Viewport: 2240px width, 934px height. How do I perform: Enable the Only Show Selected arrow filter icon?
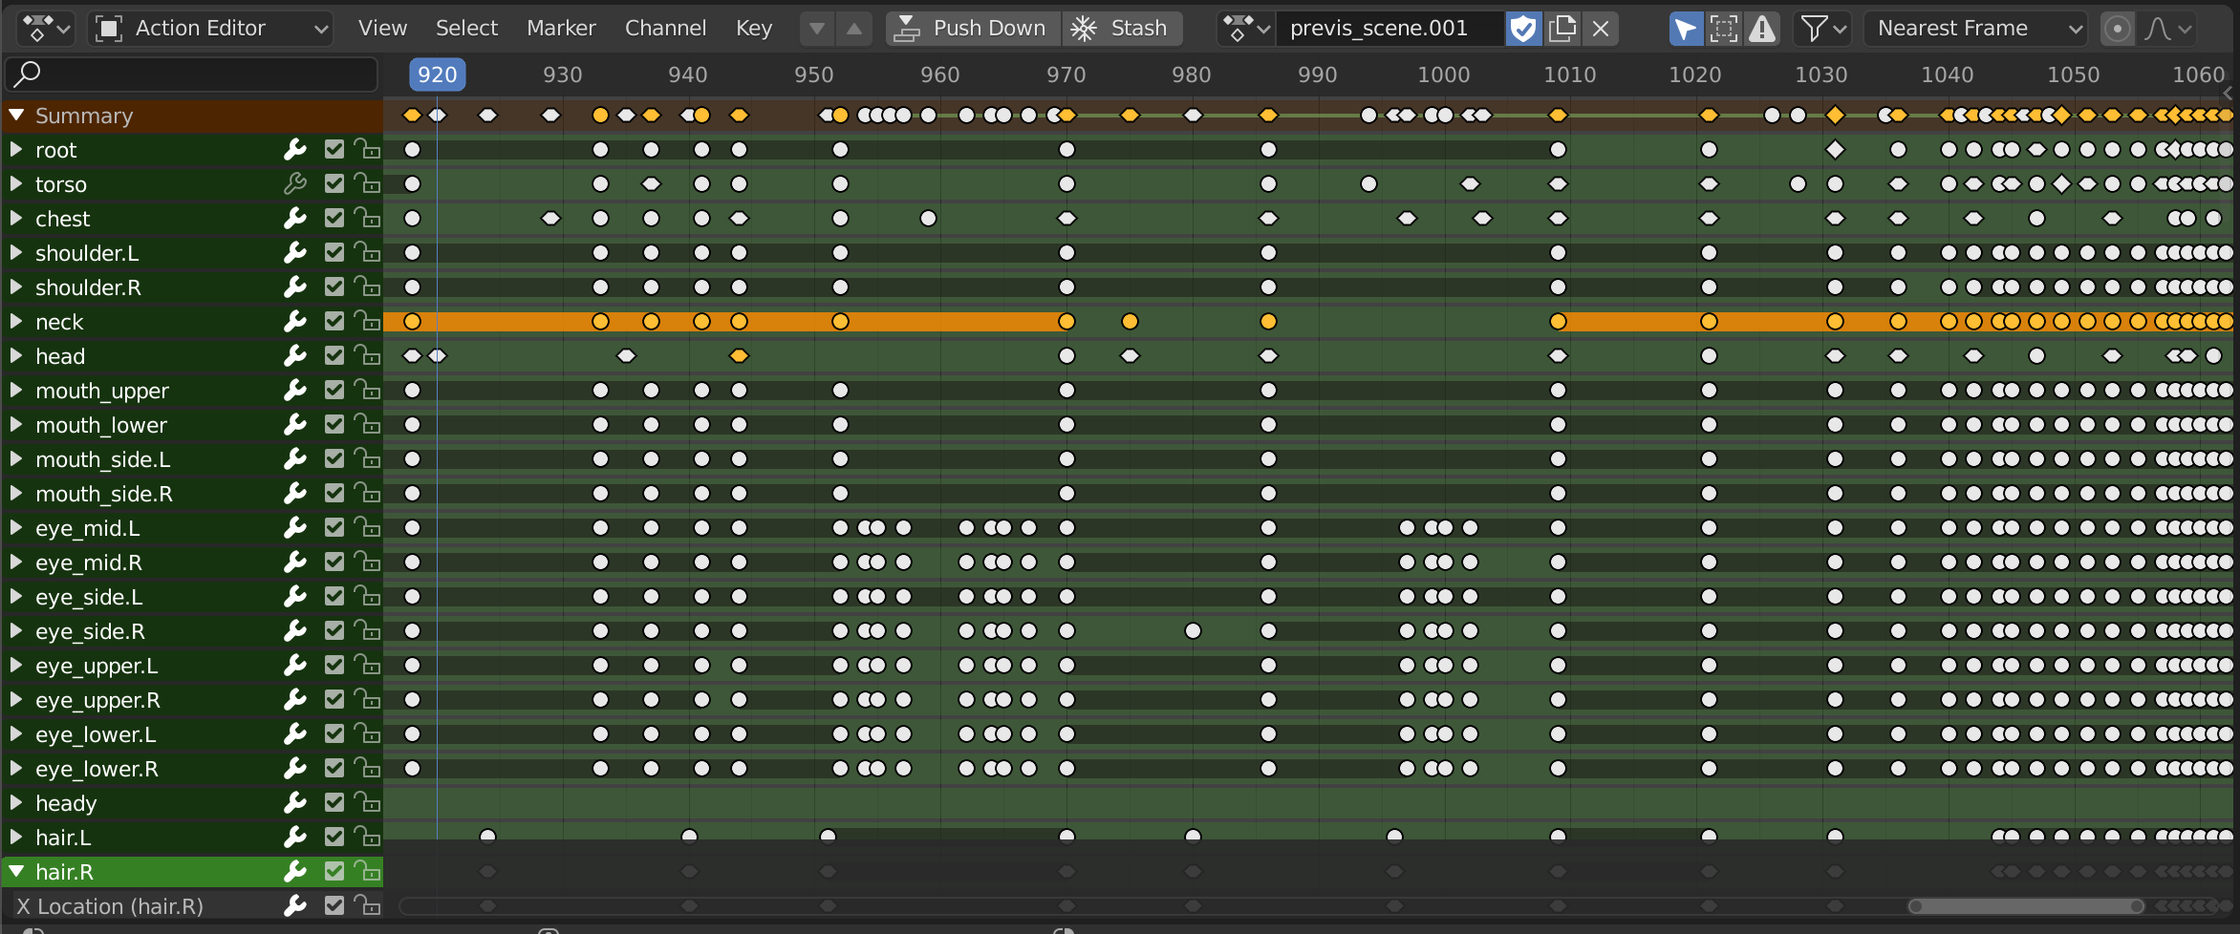(x=1685, y=29)
